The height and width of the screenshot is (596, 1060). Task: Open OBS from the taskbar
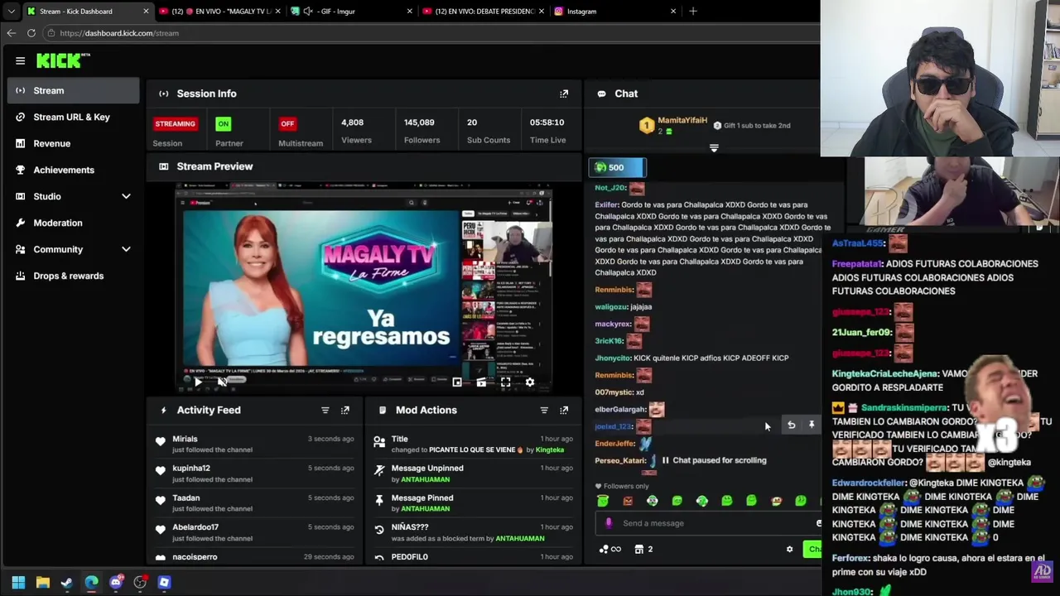[140, 583]
